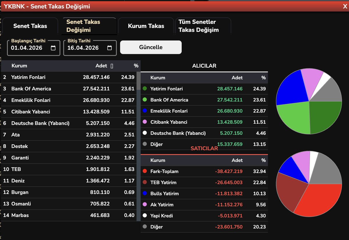
Task: Open Tüm Senetler Takas Değişim tab
Action: tap(203, 26)
